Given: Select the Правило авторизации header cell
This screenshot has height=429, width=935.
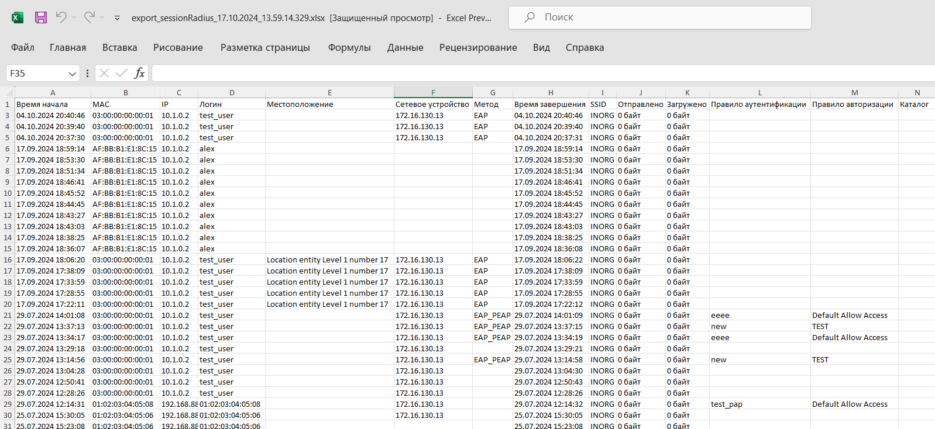Looking at the screenshot, I should [854, 105].
